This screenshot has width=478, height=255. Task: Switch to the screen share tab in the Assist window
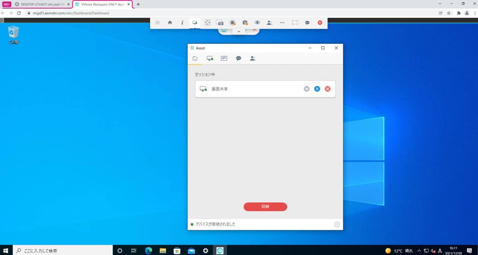[x=210, y=58]
